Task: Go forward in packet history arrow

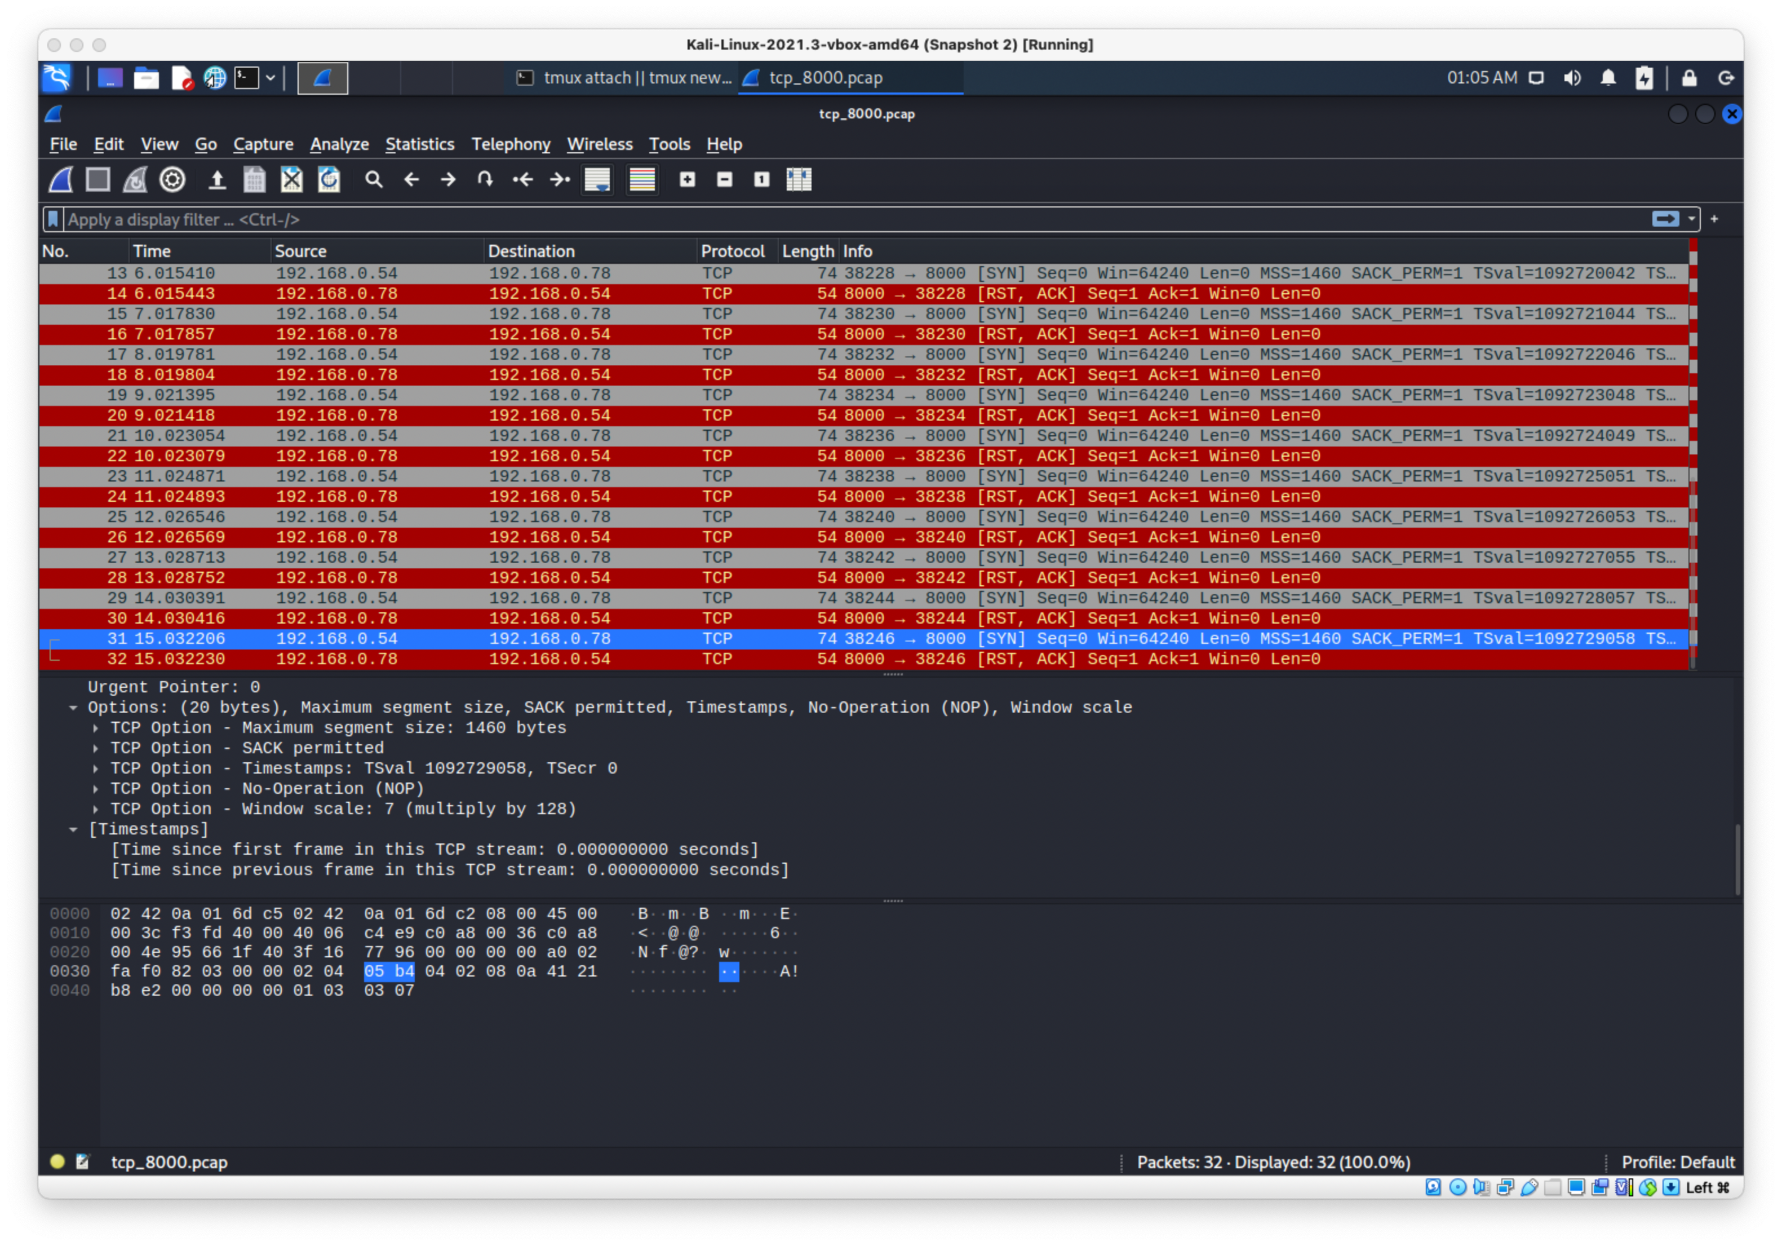Action: (448, 180)
